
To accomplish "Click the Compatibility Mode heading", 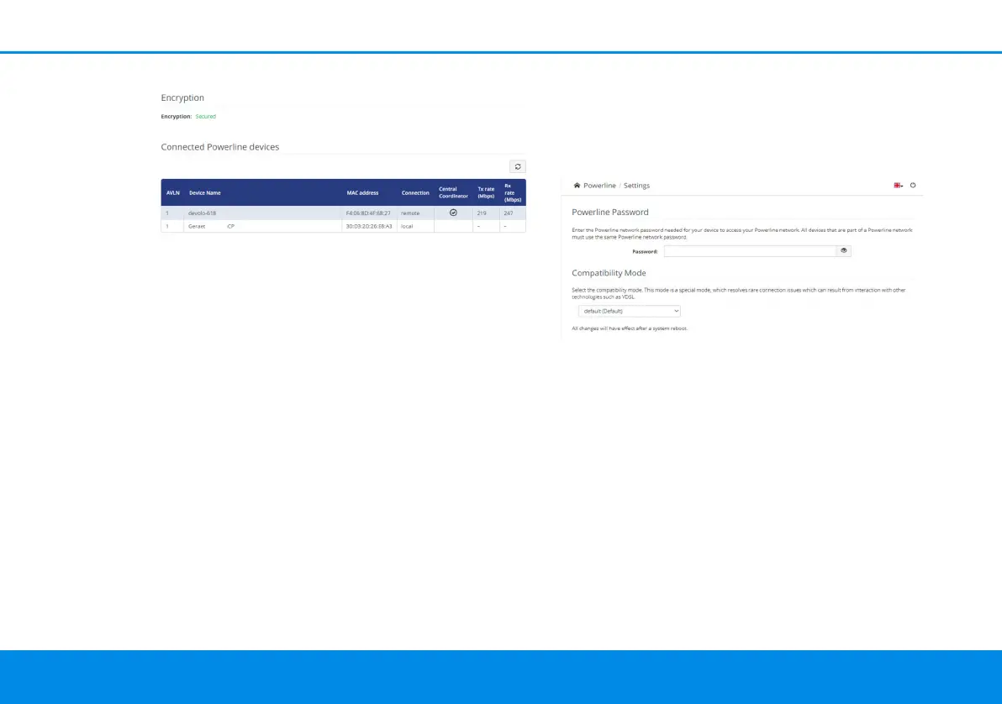I will (609, 273).
